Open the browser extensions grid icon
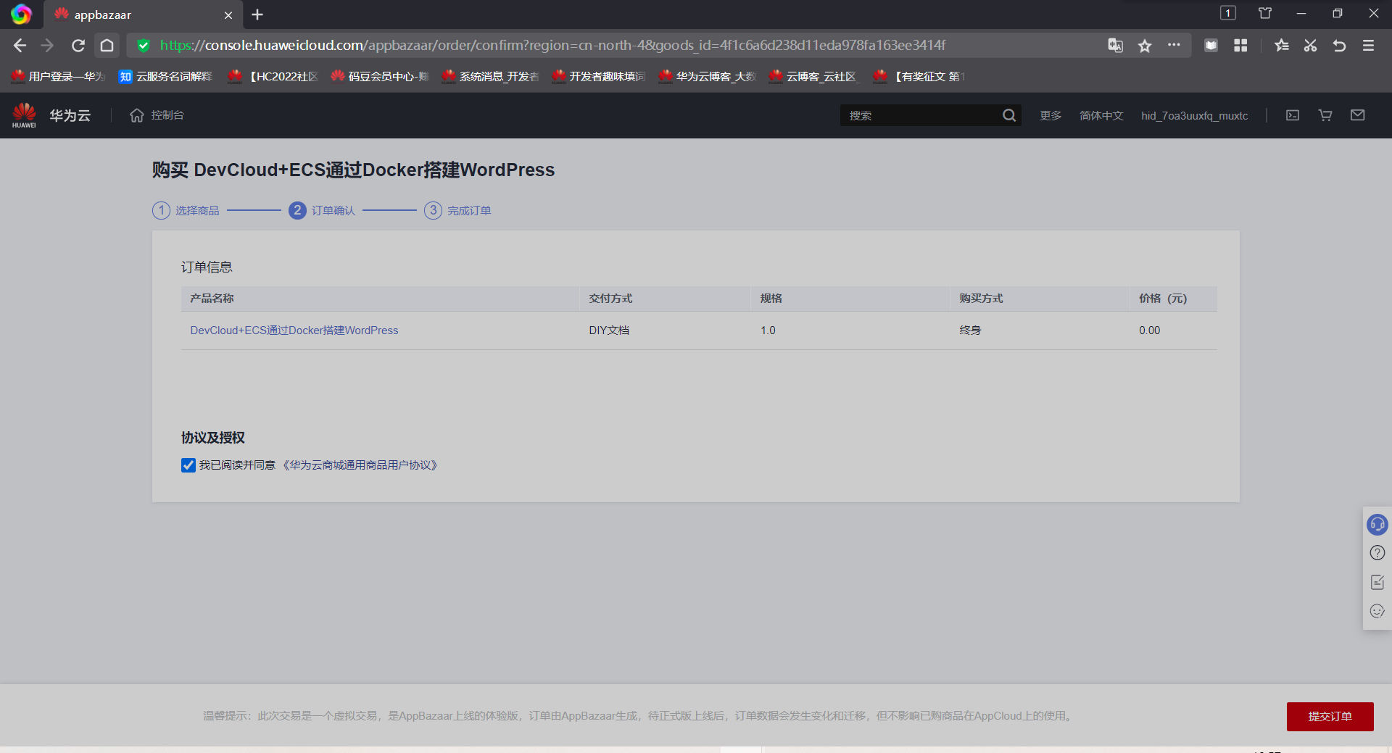Screen dimensions: 1392x753 click(x=1240, y=46)
